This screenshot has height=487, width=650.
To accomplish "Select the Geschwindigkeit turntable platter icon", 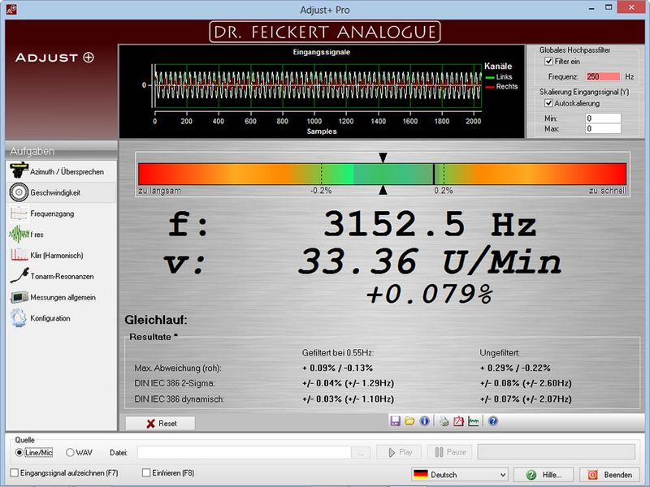I will click(19, 192).
